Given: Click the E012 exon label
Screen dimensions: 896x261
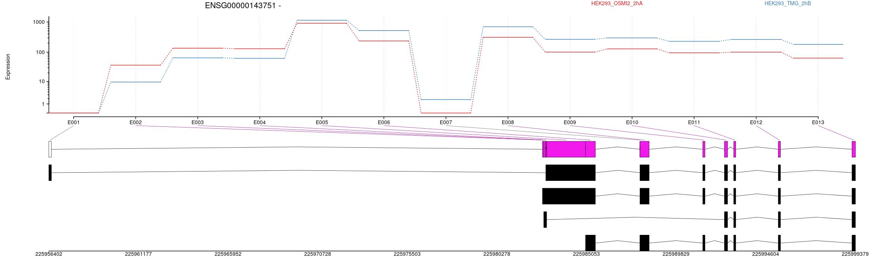Looking at the screenshot, I should 756,122.
